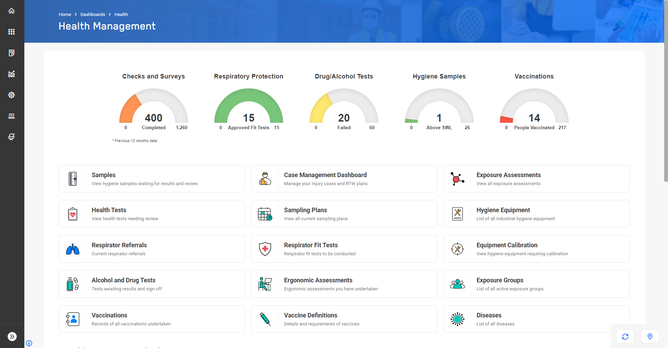Open the info icon at bottom left

pyautogui.click(x=29, y=343)
